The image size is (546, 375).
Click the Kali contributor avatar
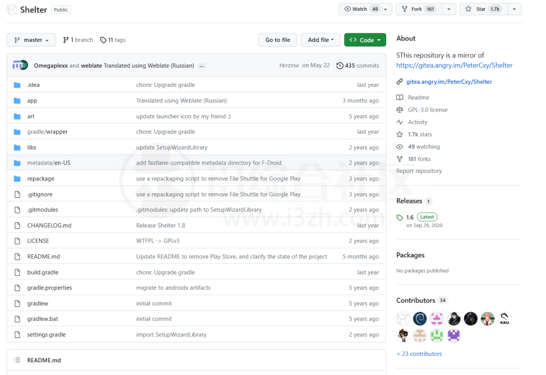click(x=505, y=318)
